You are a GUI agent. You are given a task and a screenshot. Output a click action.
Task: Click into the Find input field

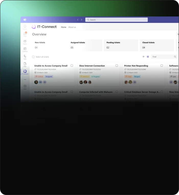[162, 57]
